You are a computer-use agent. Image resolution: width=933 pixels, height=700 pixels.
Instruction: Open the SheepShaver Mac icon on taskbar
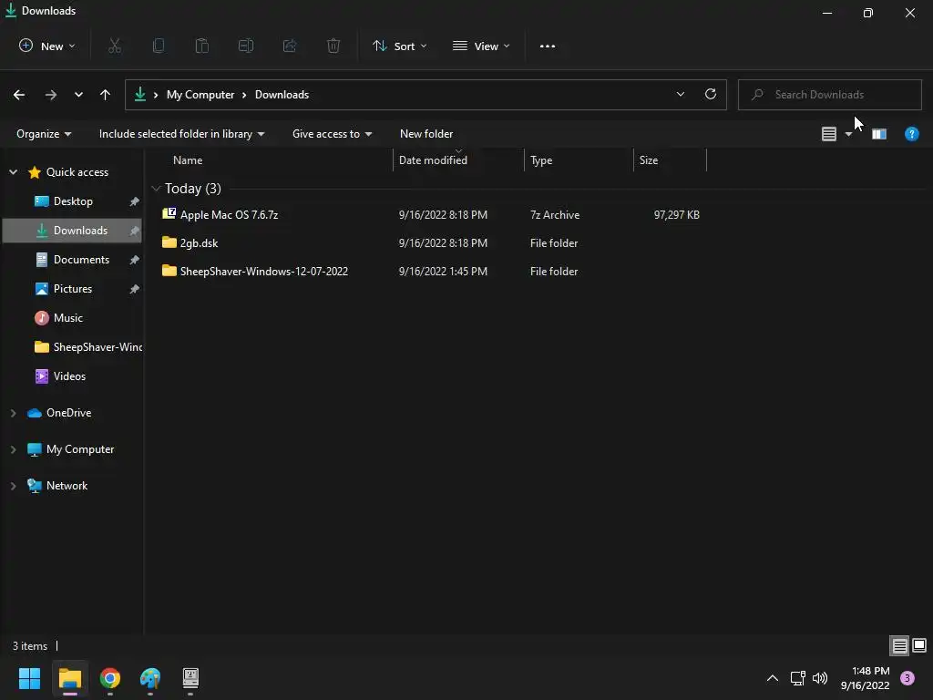click(x=190, y=677)
